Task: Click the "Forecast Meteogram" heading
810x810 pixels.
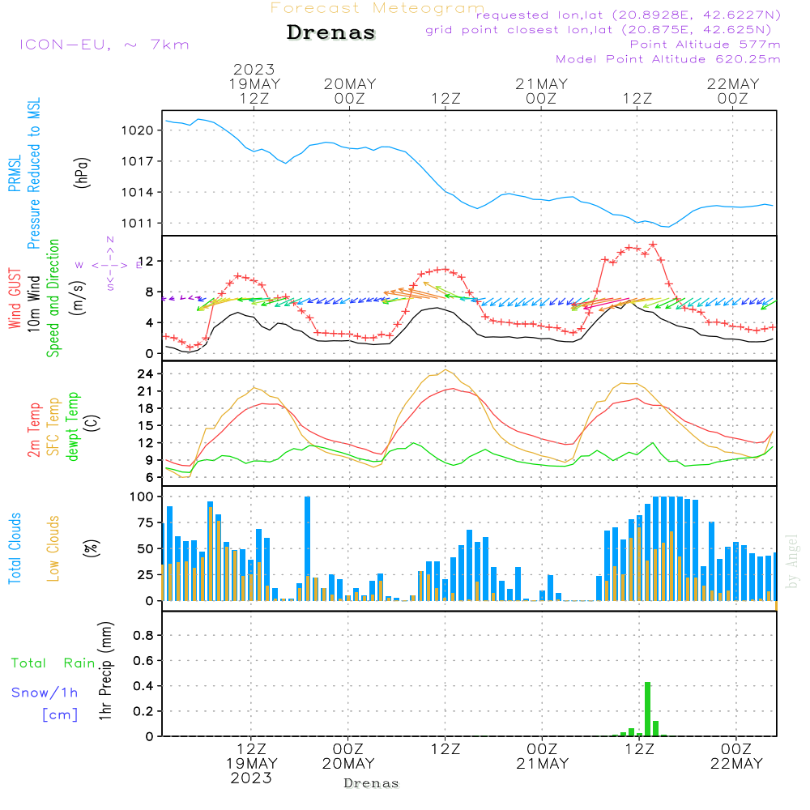Action: click(x=377, y=8)
